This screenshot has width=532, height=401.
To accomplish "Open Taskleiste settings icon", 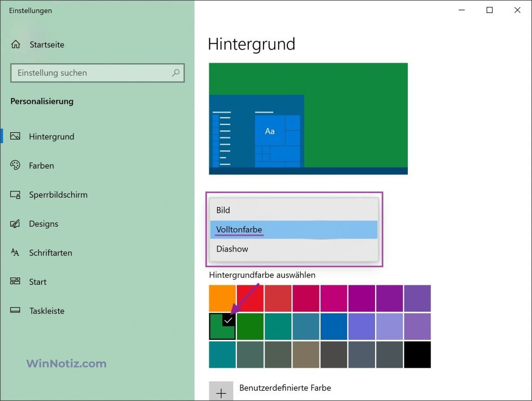I will point(16,311).
